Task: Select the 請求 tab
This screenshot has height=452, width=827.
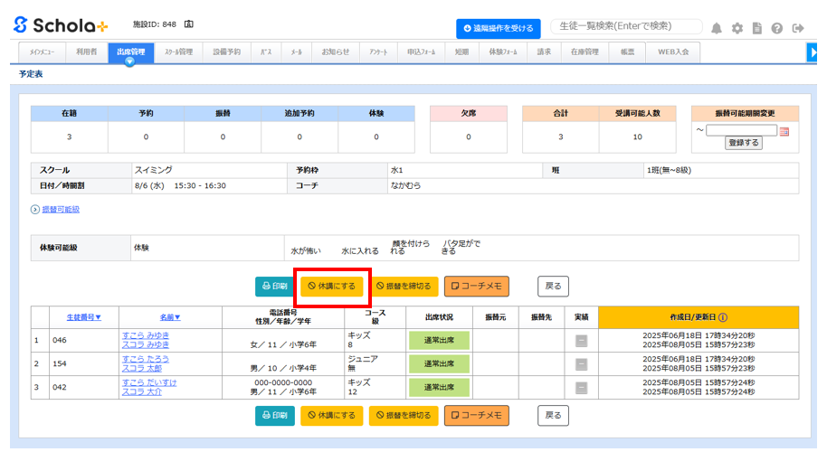Action: pyautogui.click(x=544, y=52)
